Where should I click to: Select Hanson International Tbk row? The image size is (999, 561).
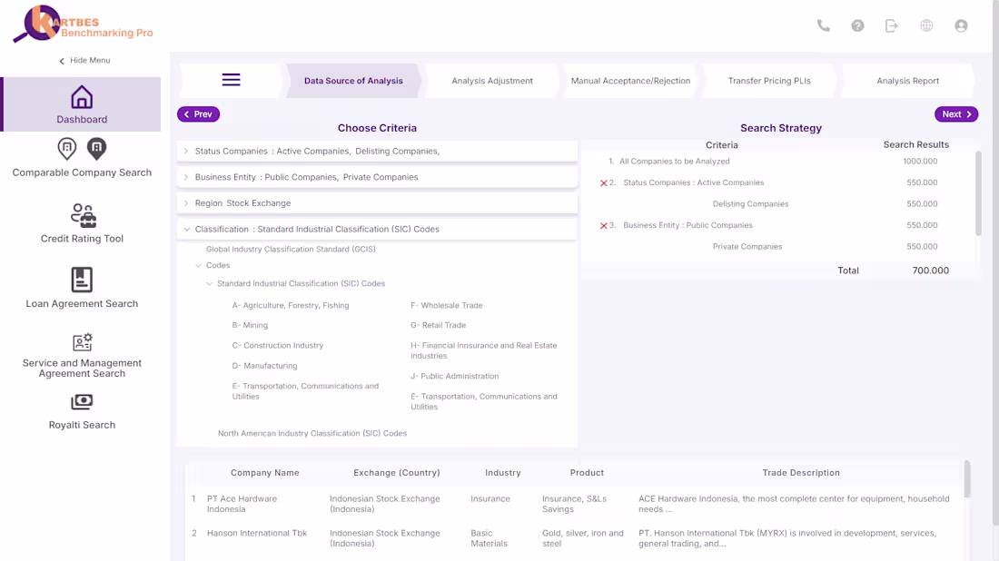click(573, 538)
